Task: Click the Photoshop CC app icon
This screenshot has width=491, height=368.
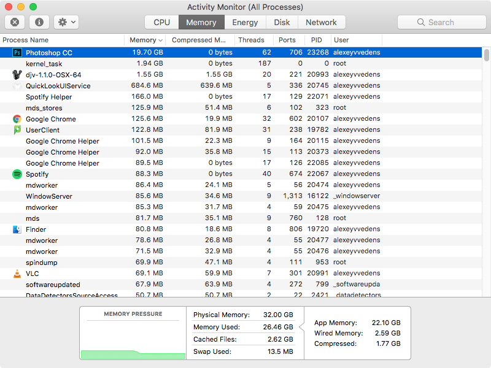Action: (17, 53)
